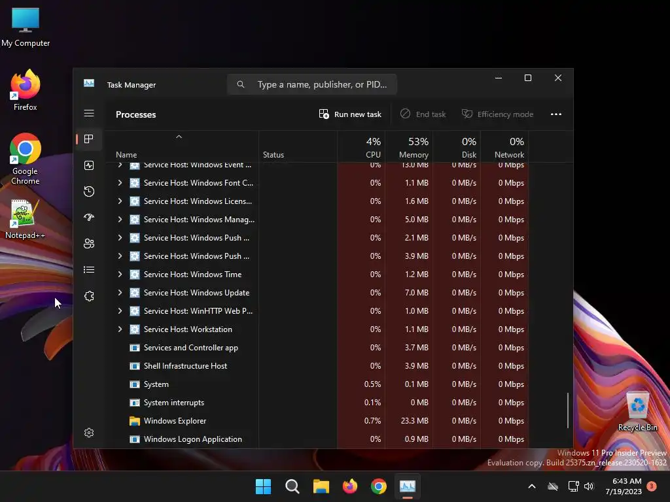Select the Processes sidebar icon
Screen dimensions: 670x502
click(89, 139)
